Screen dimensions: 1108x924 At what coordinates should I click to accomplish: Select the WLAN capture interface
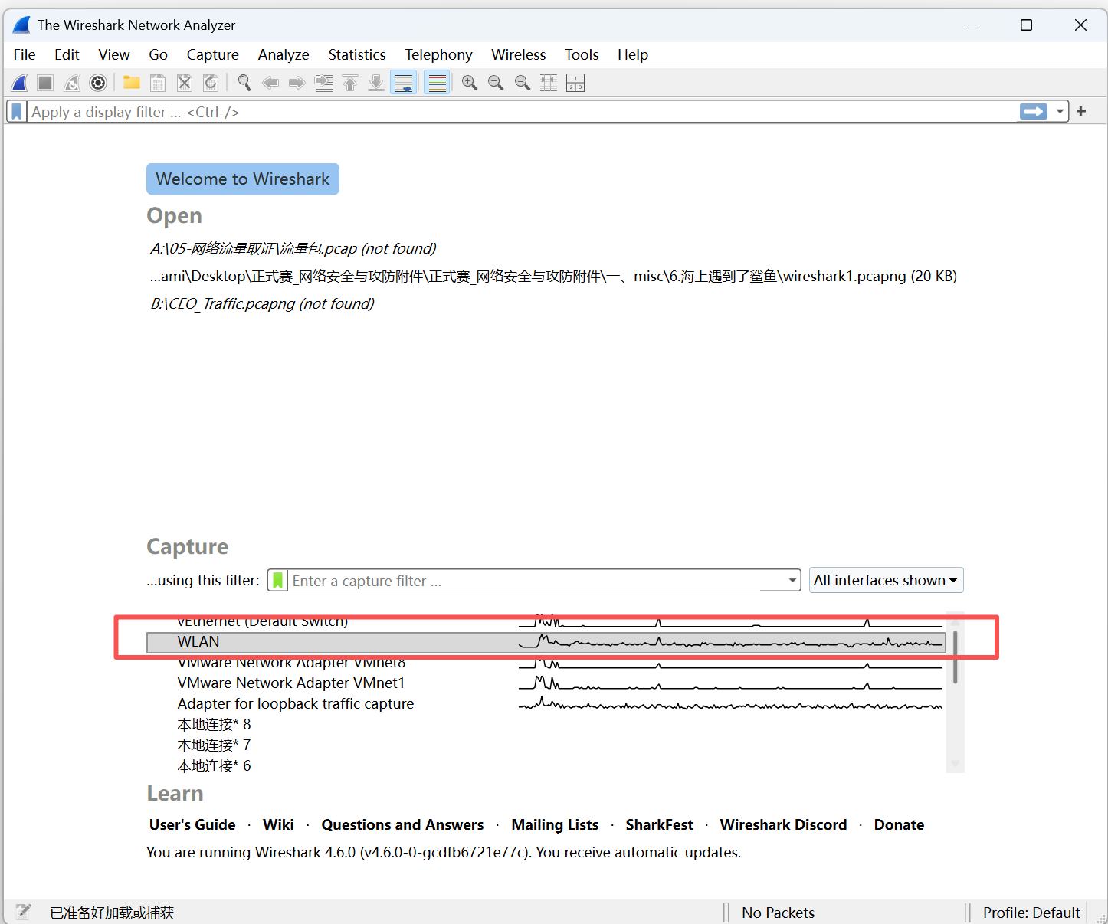[198, 642]
